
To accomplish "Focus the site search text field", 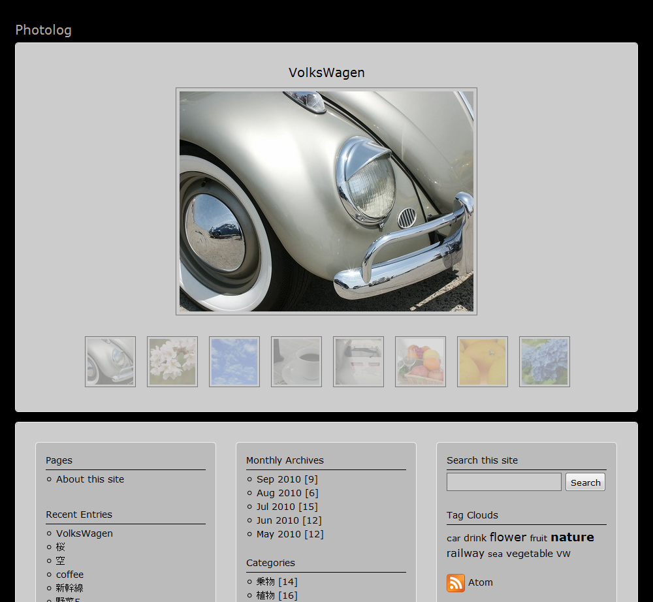I will pyautogui.click(x=504, y=482).
